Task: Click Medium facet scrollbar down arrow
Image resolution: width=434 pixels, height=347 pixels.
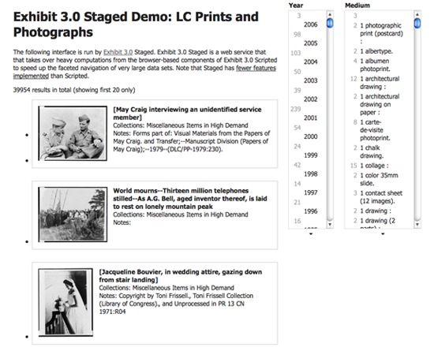Action: point(417,225)
